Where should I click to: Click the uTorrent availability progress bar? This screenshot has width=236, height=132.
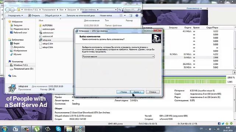coord(194,82)
